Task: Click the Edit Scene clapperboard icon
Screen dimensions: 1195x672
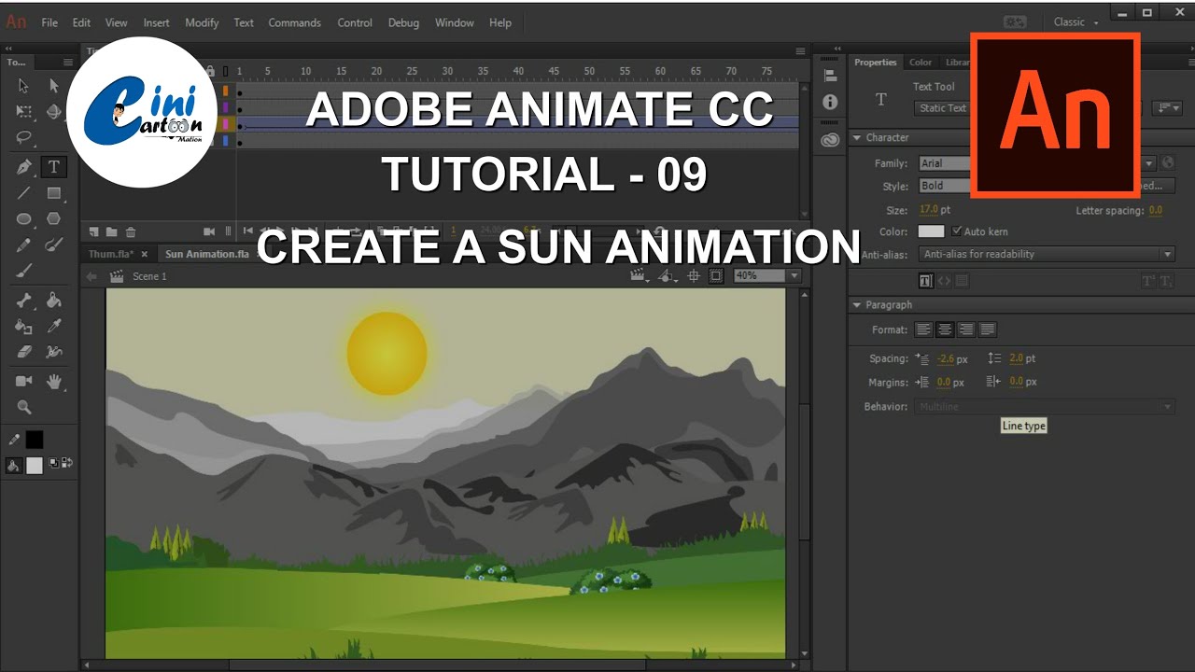Action: (x=640, y=275)
